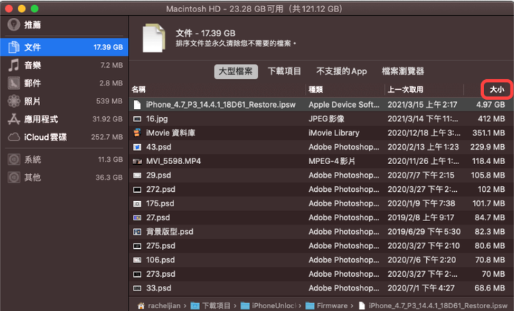Select 照片 category label in sidebar
The height and width of the screenshot is (311, 514).
tap(32, 101)
